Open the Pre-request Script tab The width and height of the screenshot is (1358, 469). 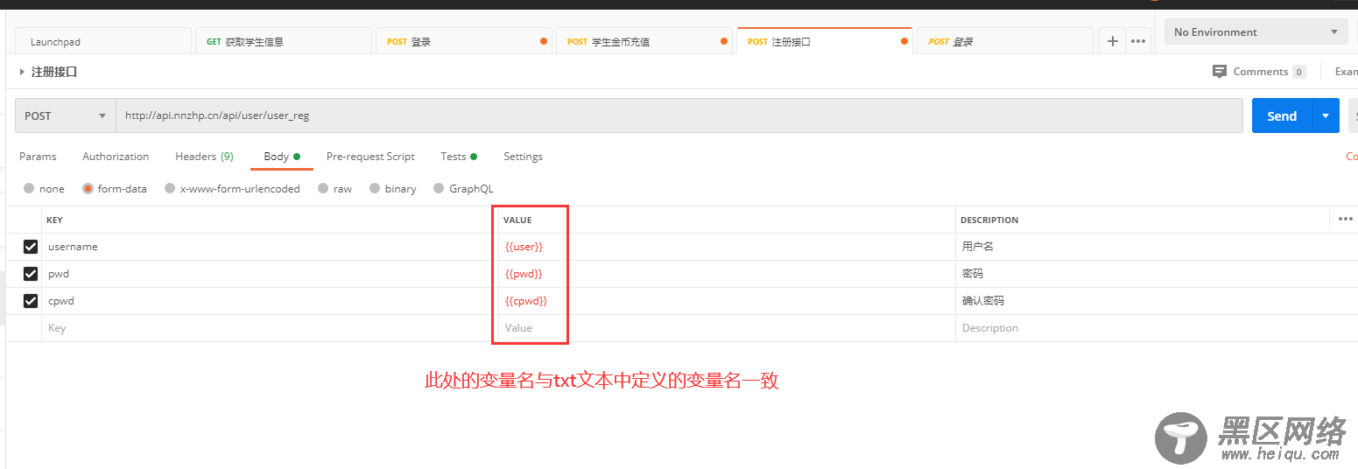[x=370, y=157]
